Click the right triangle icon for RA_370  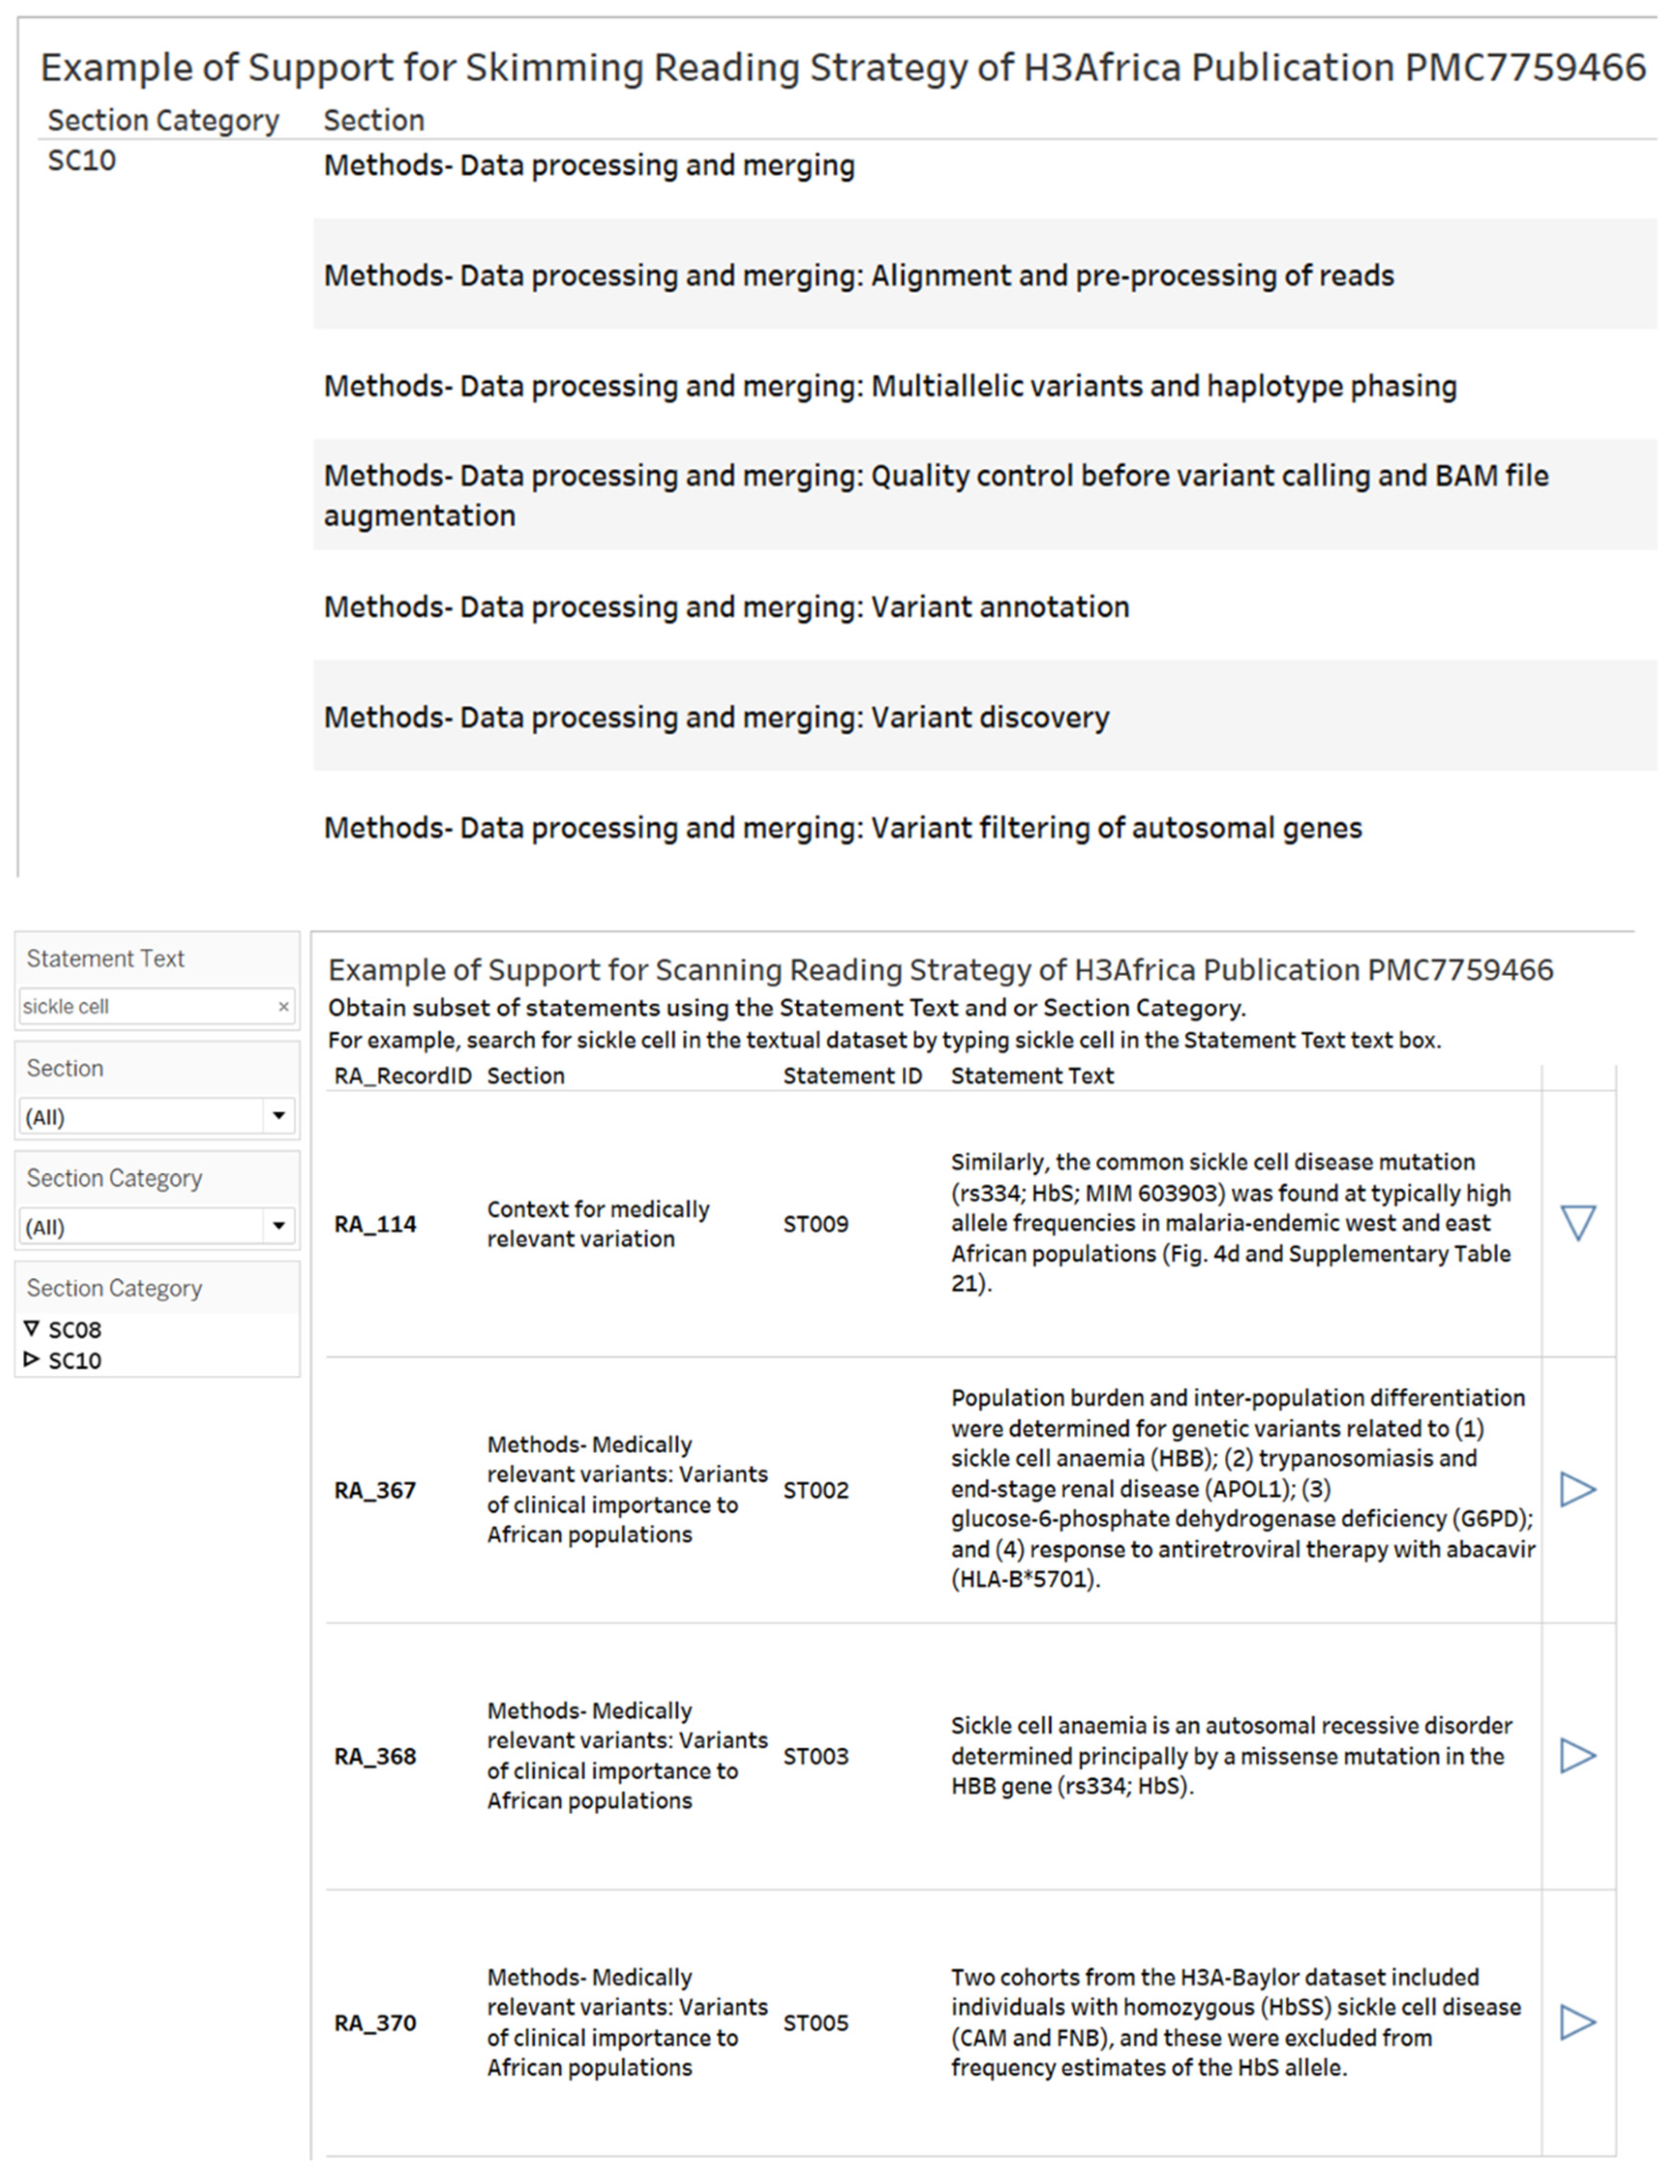point(1578,2022)
